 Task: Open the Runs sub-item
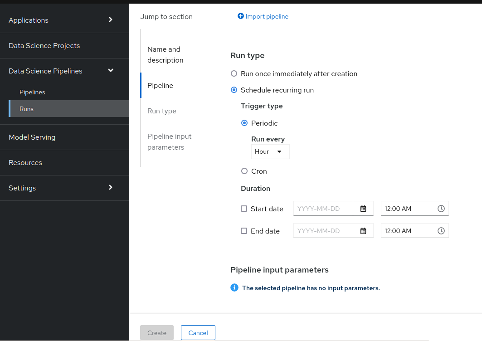pyautogui.click(x=69, y=108)
